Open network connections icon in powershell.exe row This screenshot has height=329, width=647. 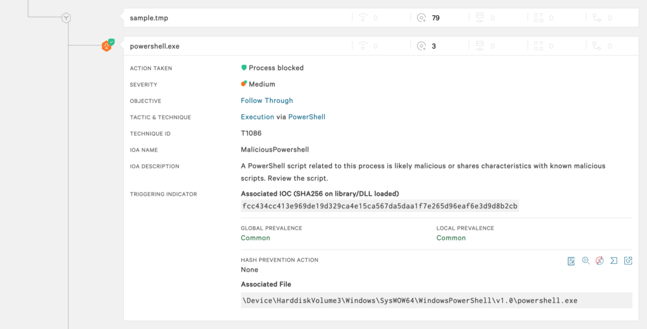[363, 45]
